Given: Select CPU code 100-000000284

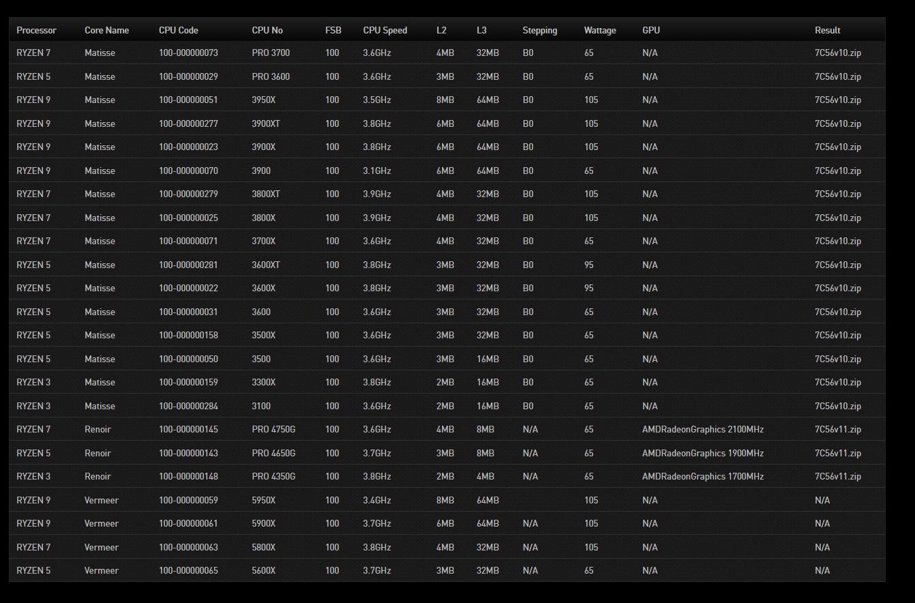Looking at the screenshot, I should 188,406.
